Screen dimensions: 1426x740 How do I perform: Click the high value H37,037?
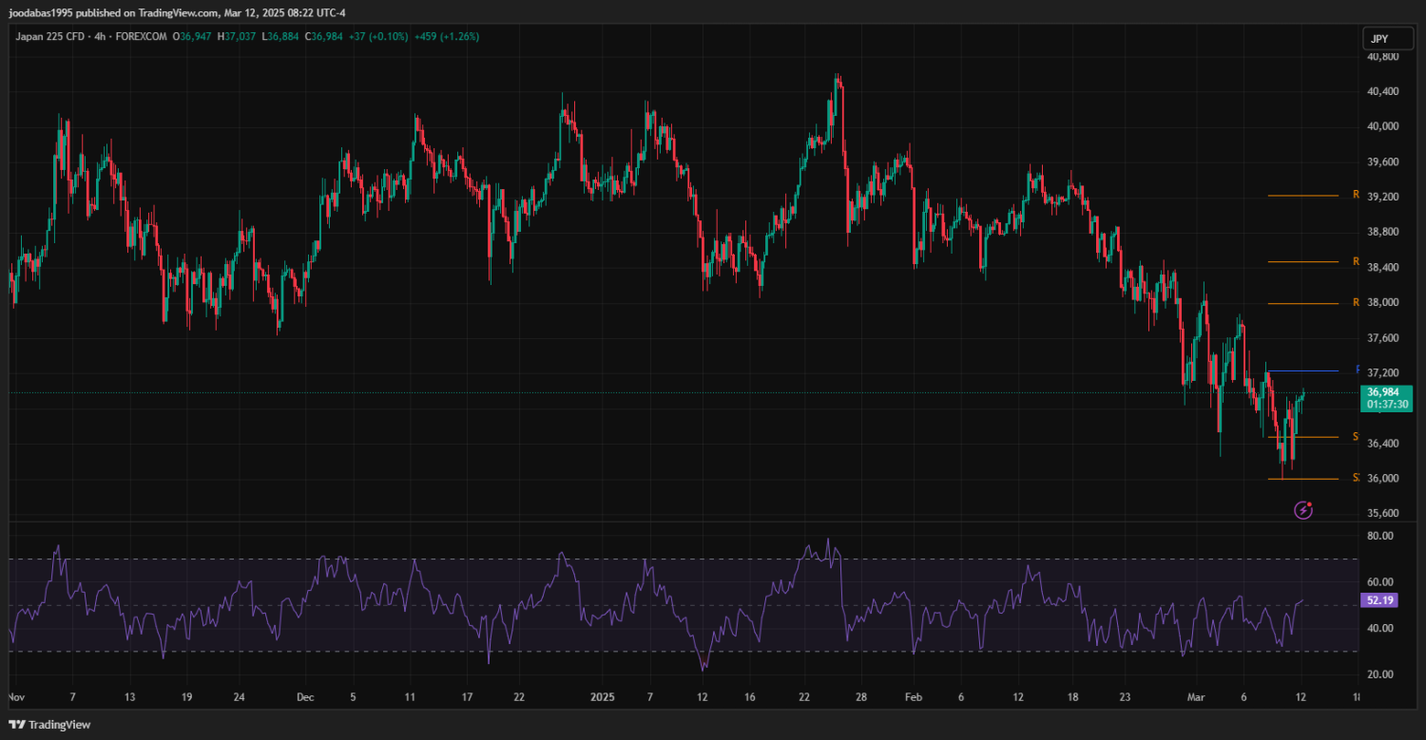237,36
